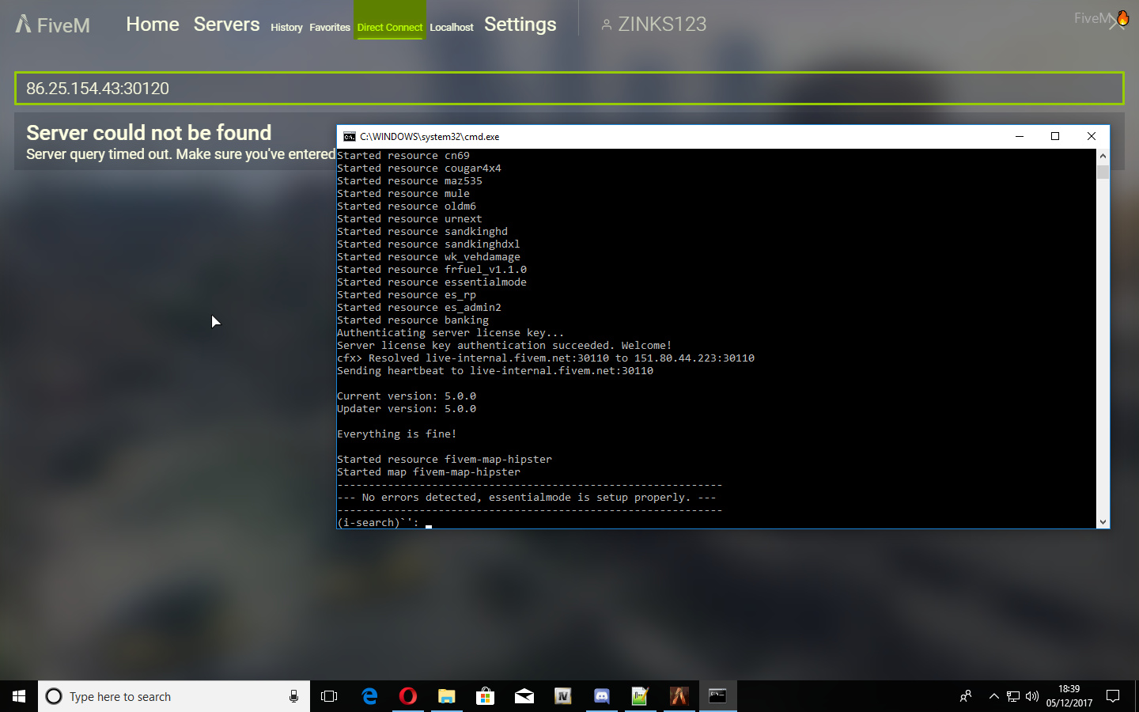Open Task View on the taskbar
This screenshot has width=1139, height=712.
pyautogui.click(x=329, y=696)
